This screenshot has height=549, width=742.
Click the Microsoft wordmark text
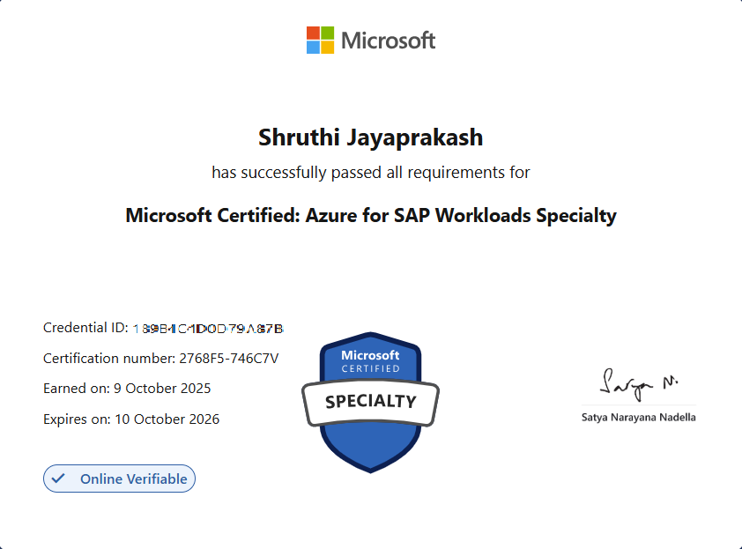(388, 41)
